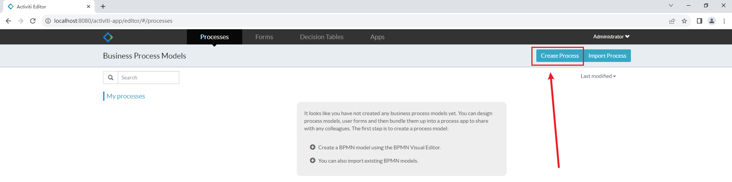The width and height of the screenshot is (732, 182).
Task: Click the share page icon
Action: click(672, 21)
